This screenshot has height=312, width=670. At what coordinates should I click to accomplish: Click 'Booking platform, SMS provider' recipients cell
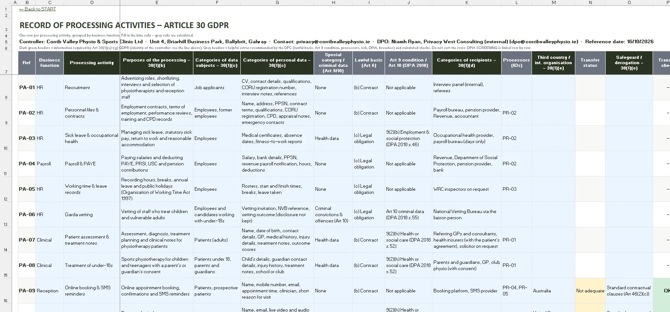[466, 291]
